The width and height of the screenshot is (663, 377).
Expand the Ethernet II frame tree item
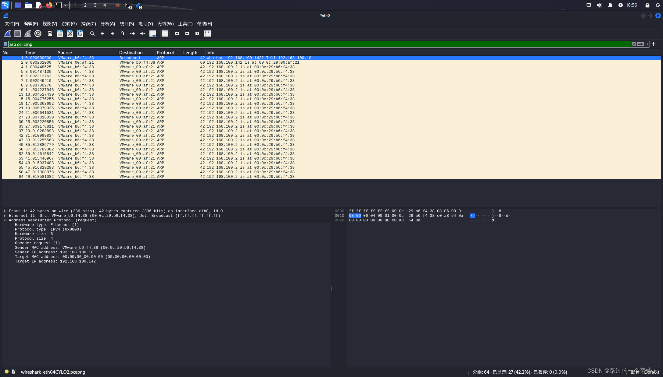pyautogui.click(x=5, y=216)
